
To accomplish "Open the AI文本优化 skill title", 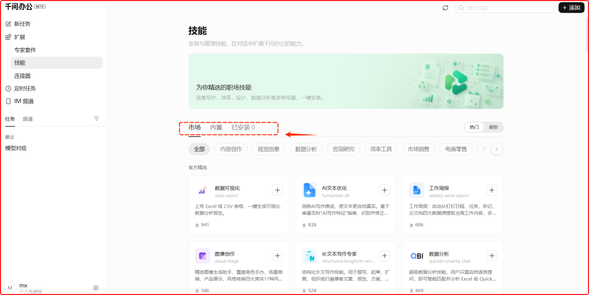I will [x=334, y=188].
